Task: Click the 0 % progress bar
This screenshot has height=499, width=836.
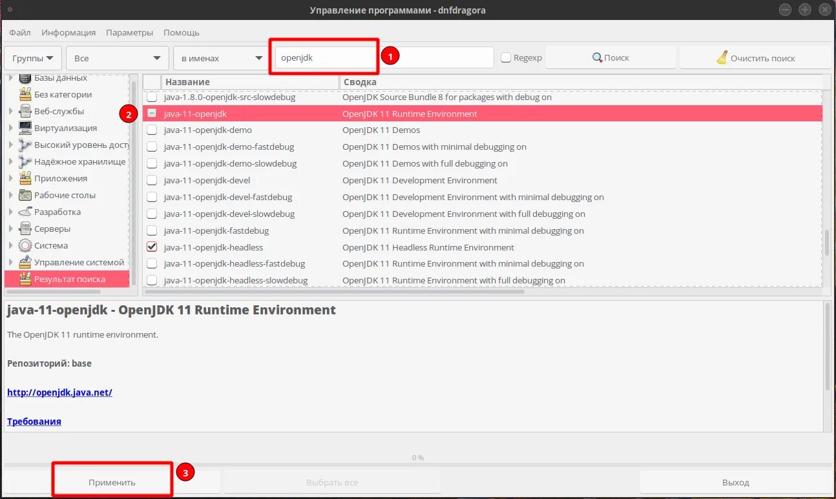Action: tap(417, 465)
